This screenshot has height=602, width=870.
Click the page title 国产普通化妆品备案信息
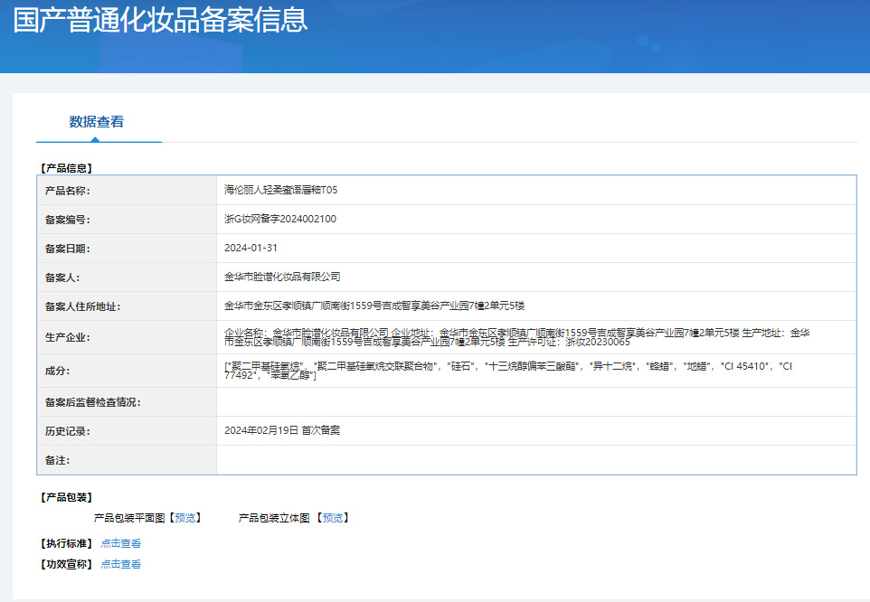(x=160, y=20)
